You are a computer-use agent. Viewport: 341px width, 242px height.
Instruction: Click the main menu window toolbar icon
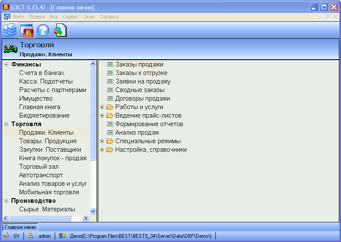pyautogui.click(x=26, y=30)
